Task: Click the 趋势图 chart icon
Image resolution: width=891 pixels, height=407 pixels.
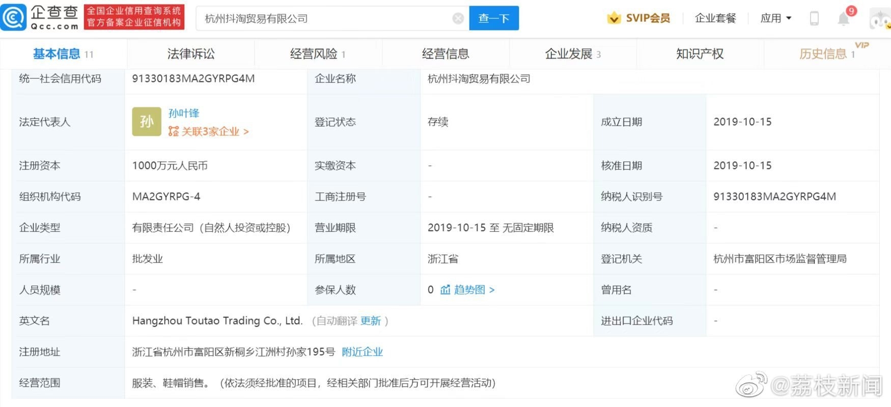Action: coord(445,289)
